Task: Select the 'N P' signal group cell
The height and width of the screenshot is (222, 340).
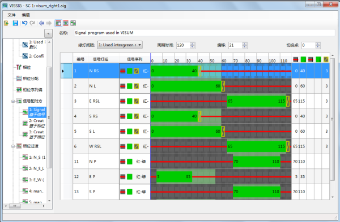Action: tap(104, 162)
